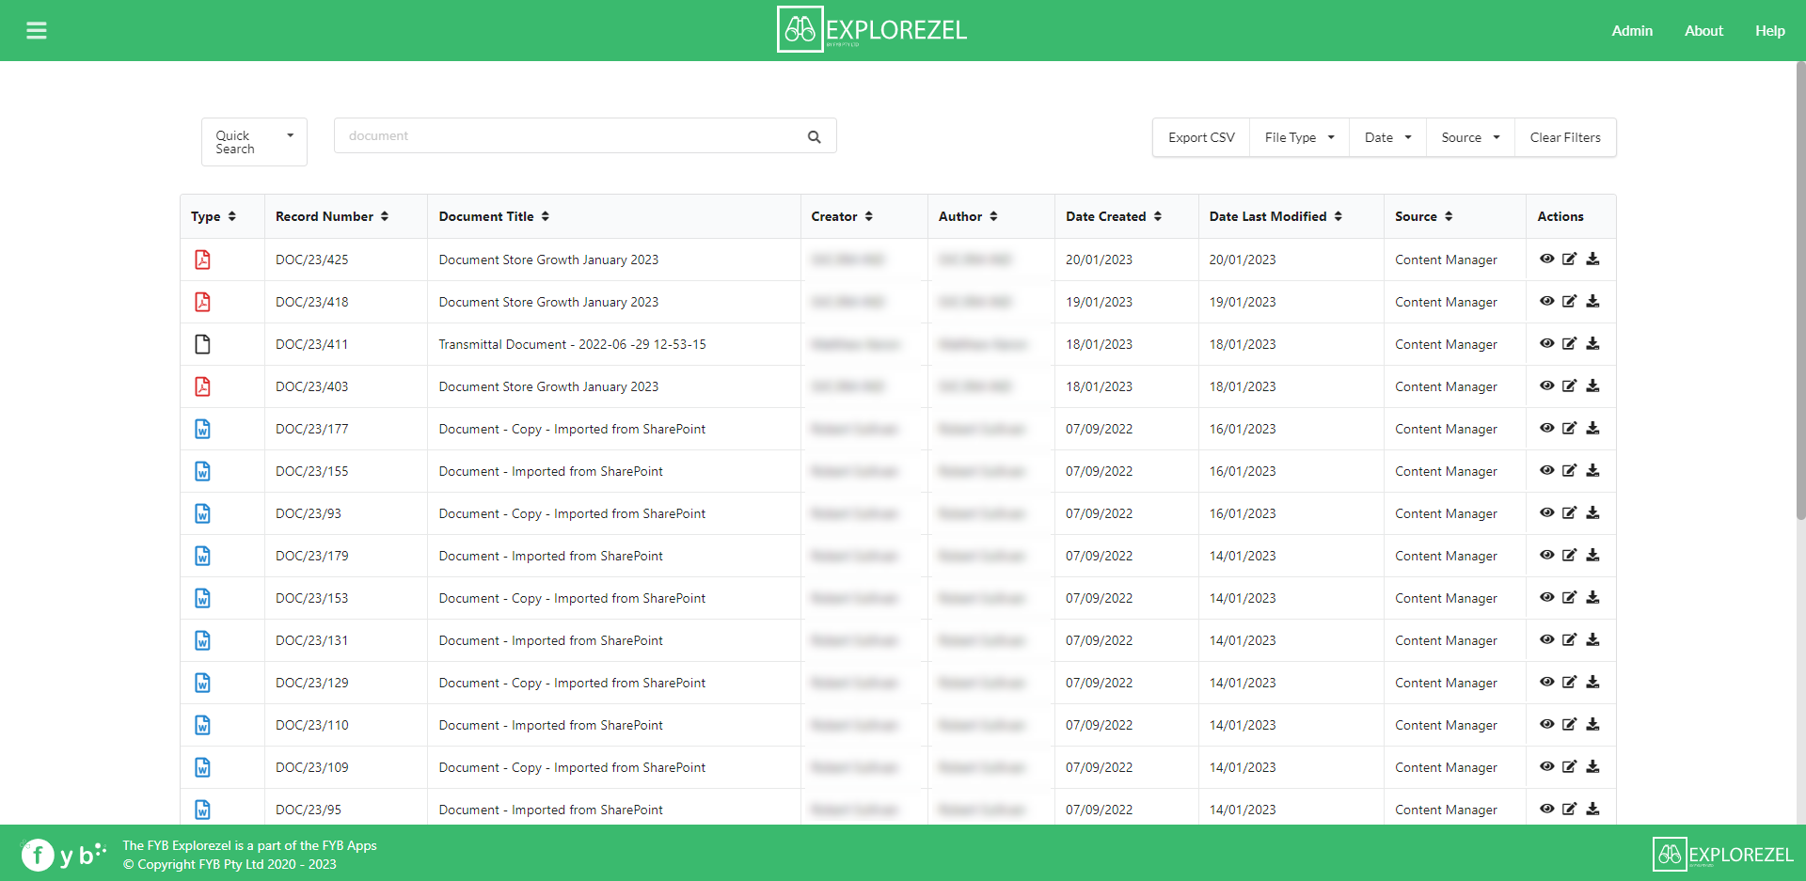Screen dimensions: 1806x881
Task: Edit record DOC/23/418
Action: pyautogui.click(x=1570, y=301)
